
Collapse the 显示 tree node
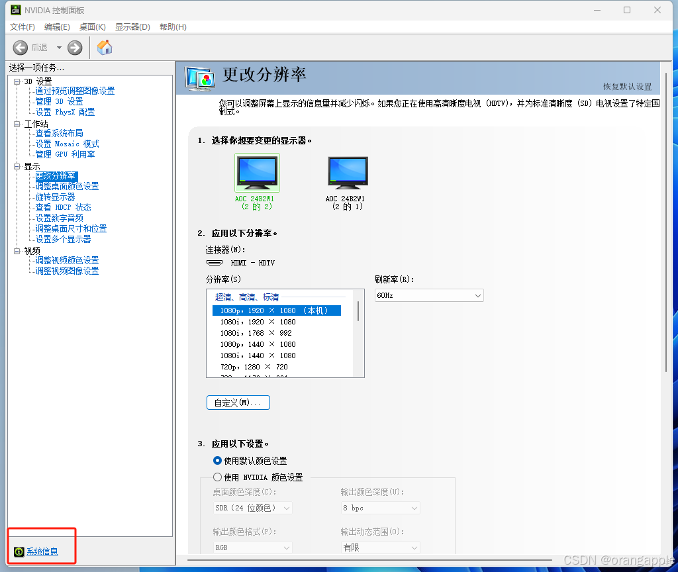[x=17, y=166]
